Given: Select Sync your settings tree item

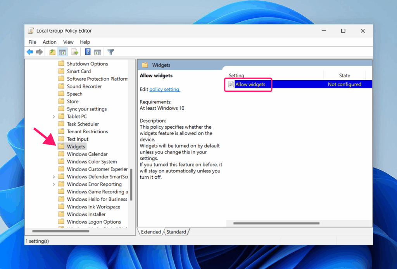Looking at the screenshot, I should (87, 109).
